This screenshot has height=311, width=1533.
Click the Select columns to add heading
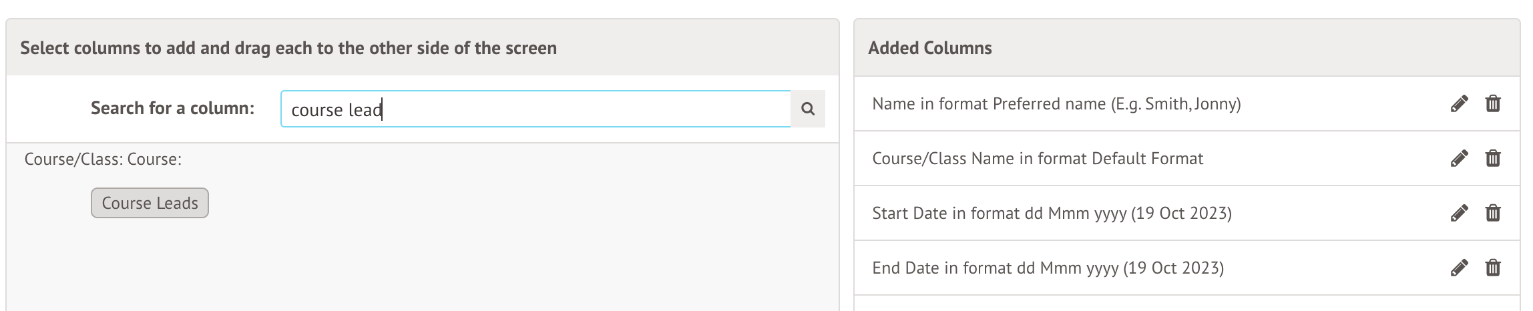click(x=288, y=48)
